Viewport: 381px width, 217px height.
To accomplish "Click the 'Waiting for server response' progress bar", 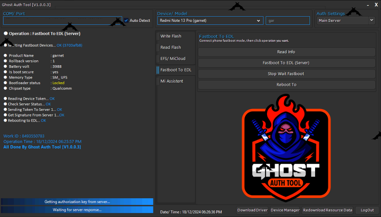I will 77,210.
